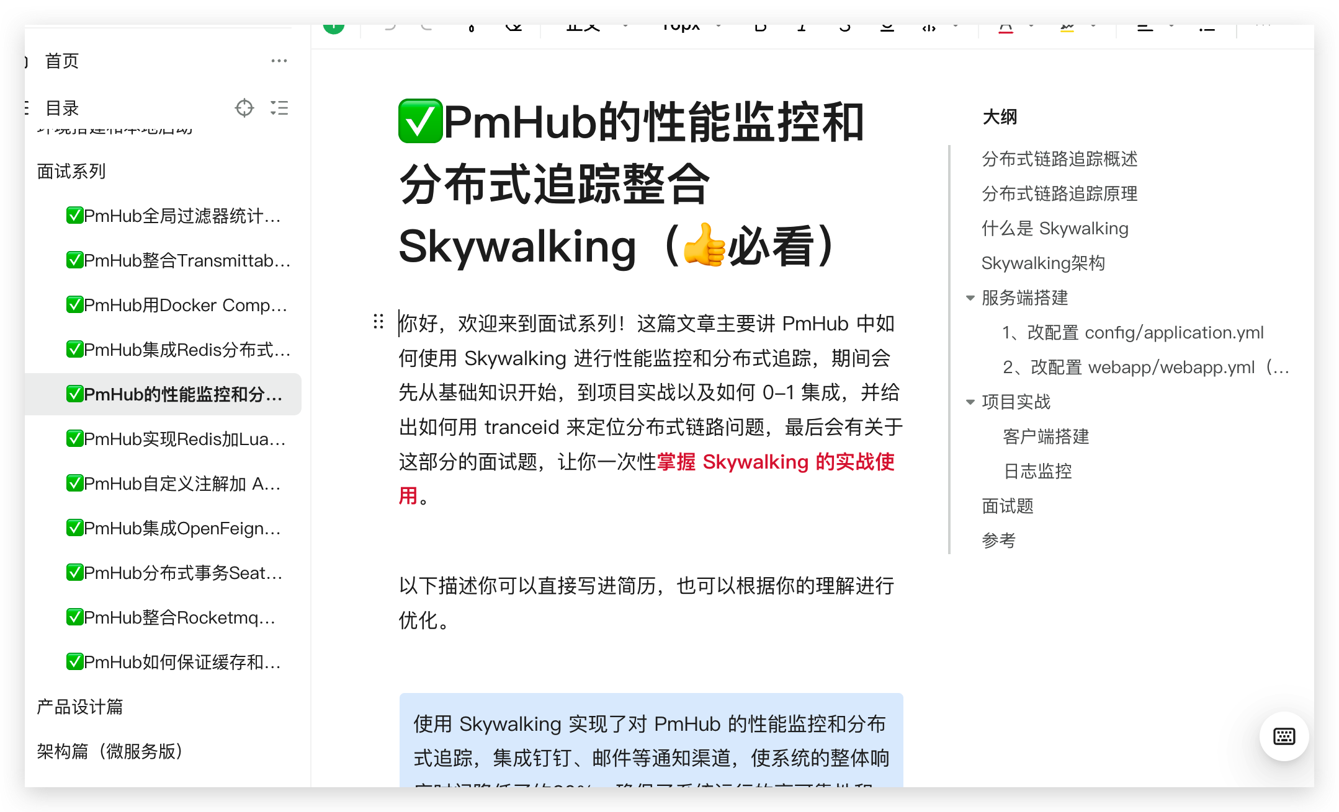Jump to 项目实战 heading in outline
The image size is (1339, 812).
pyautogui.click(x=1016, y=402)
